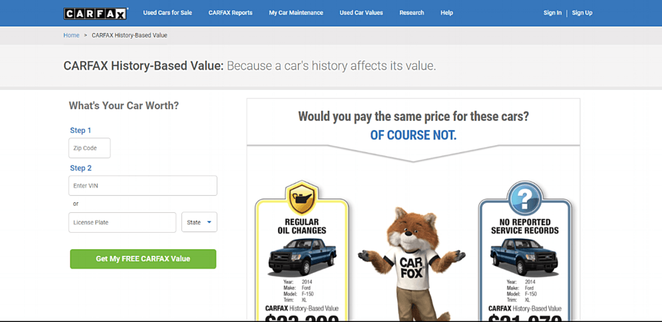
Task: Click the oil can shield badge icon
Action: pos(302,198)
